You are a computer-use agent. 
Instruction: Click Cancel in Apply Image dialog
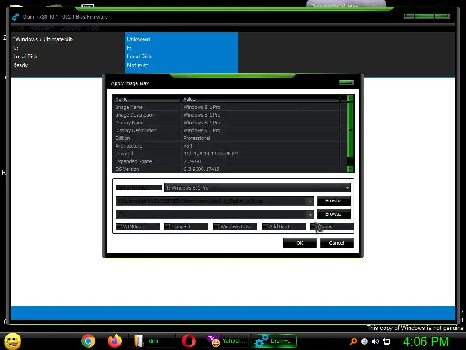click(336, 243)
